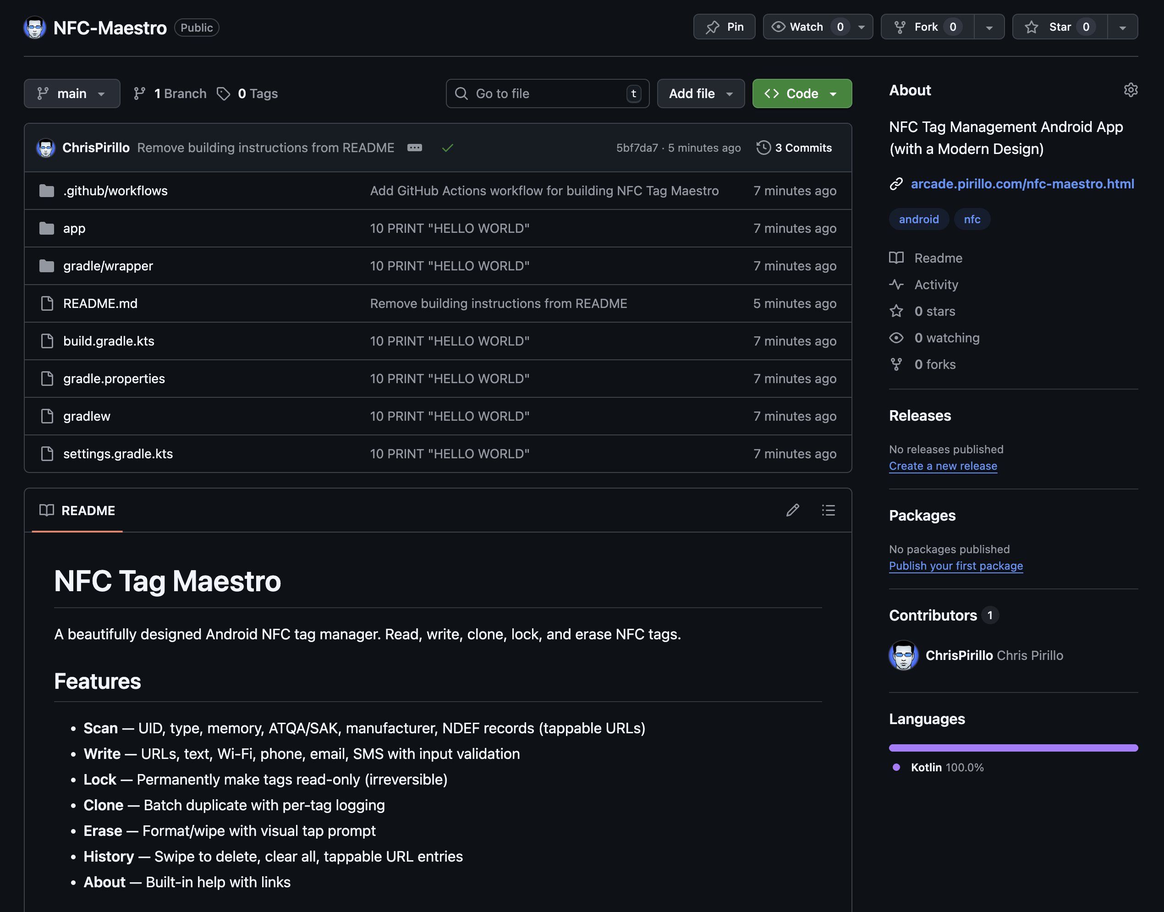Pin the repository with the Pin button
The height and width of the screenshot is (912, 1164).
[724, 27]
